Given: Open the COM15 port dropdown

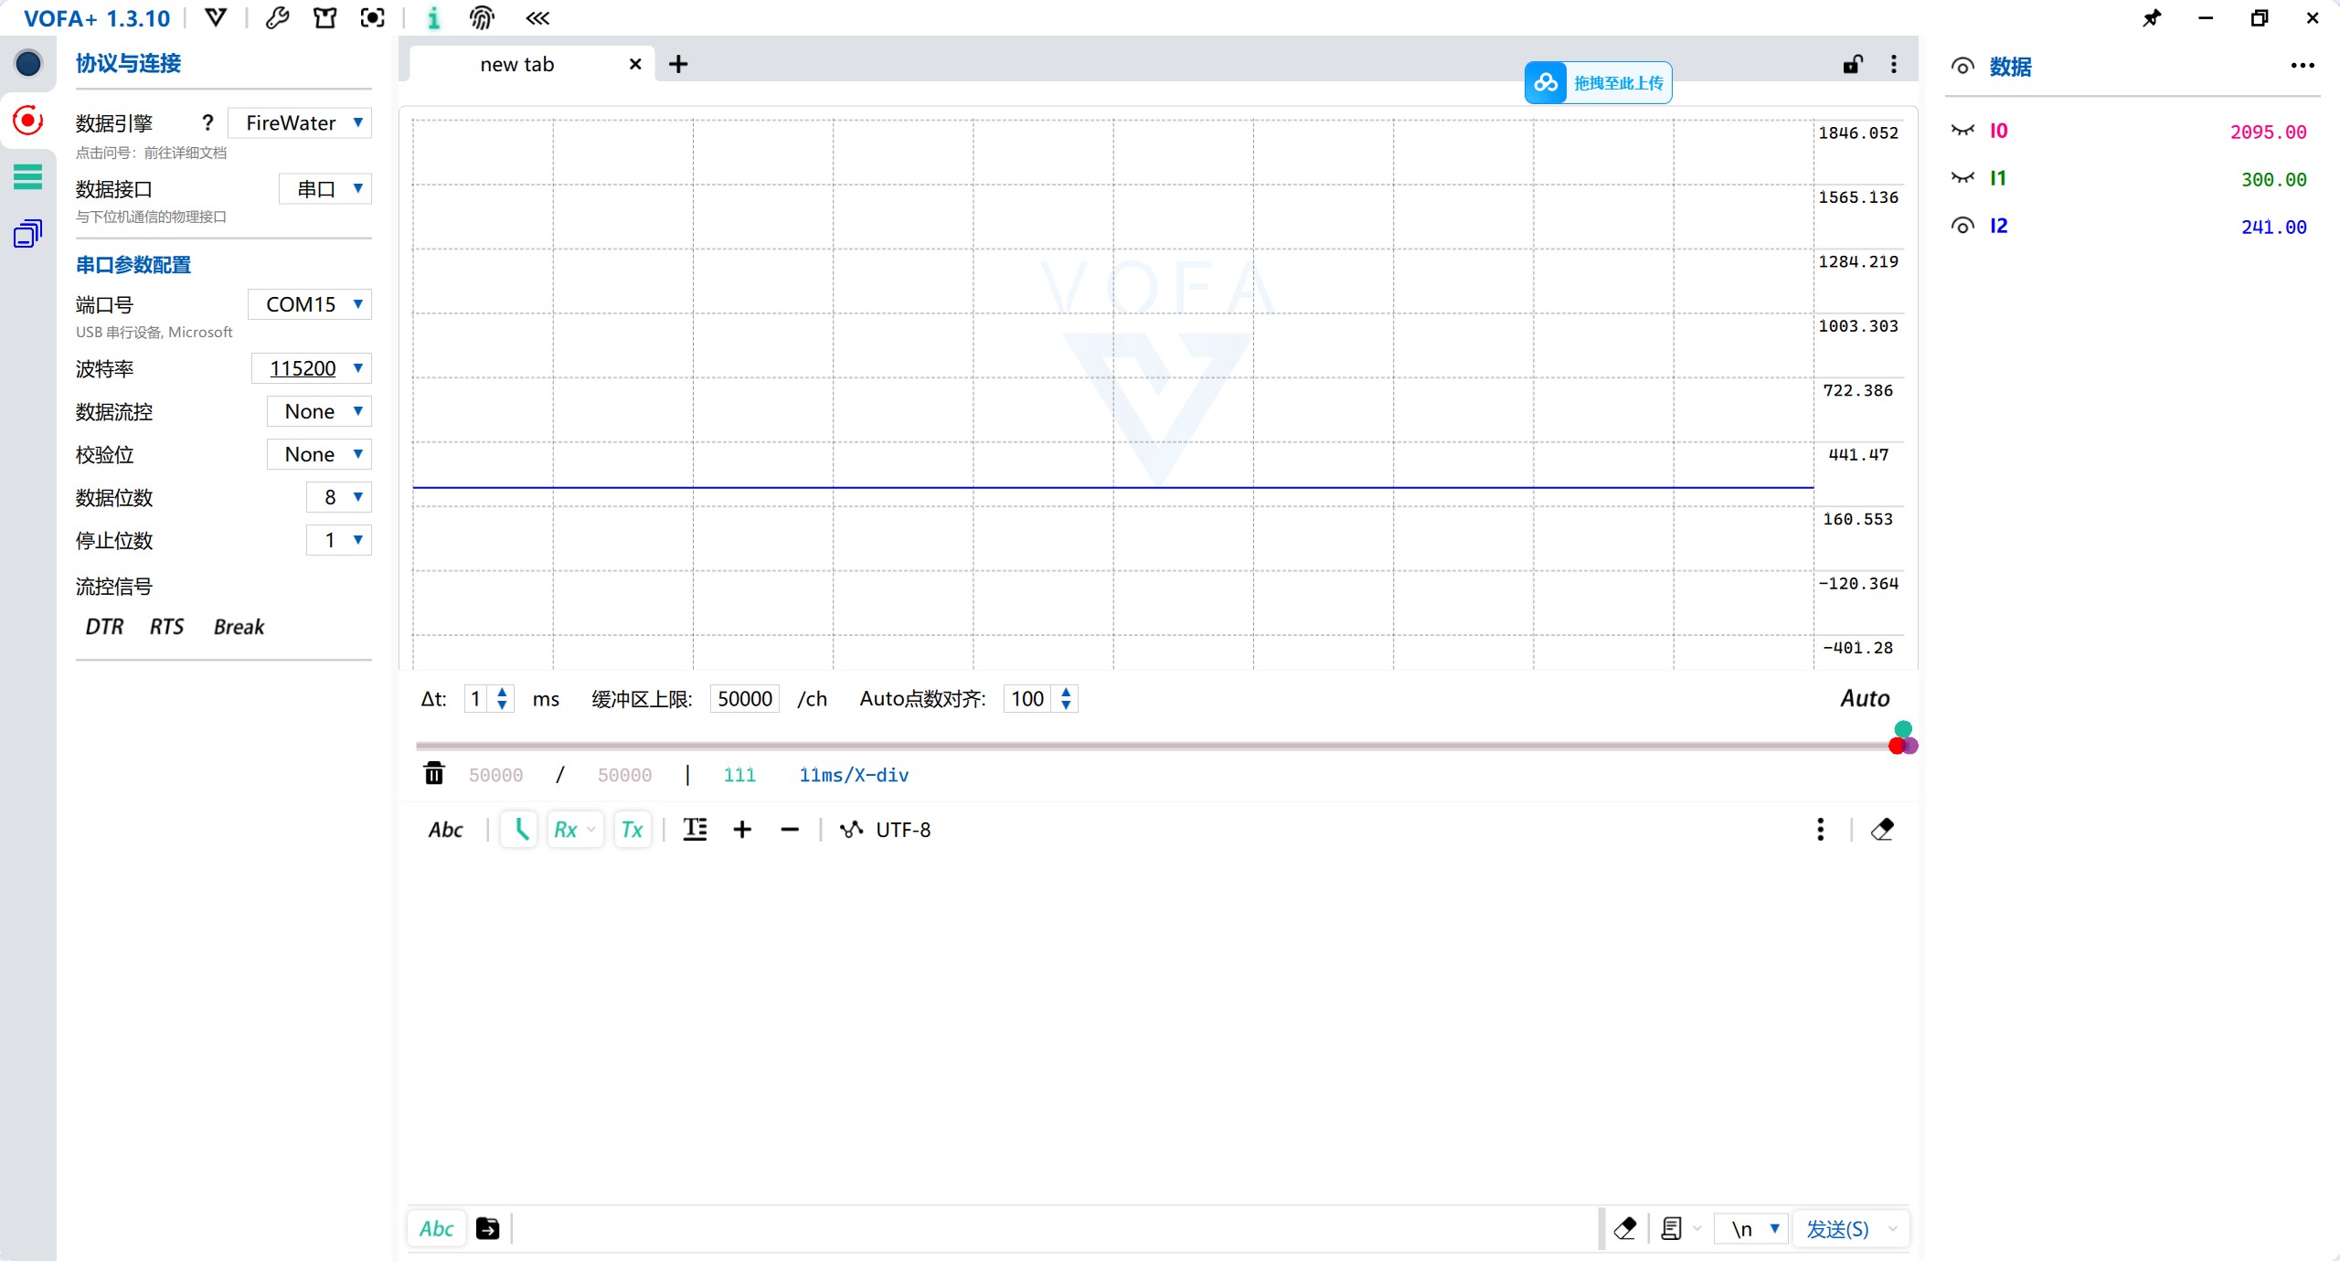Looking at the screenshot, I should [310, 304].
